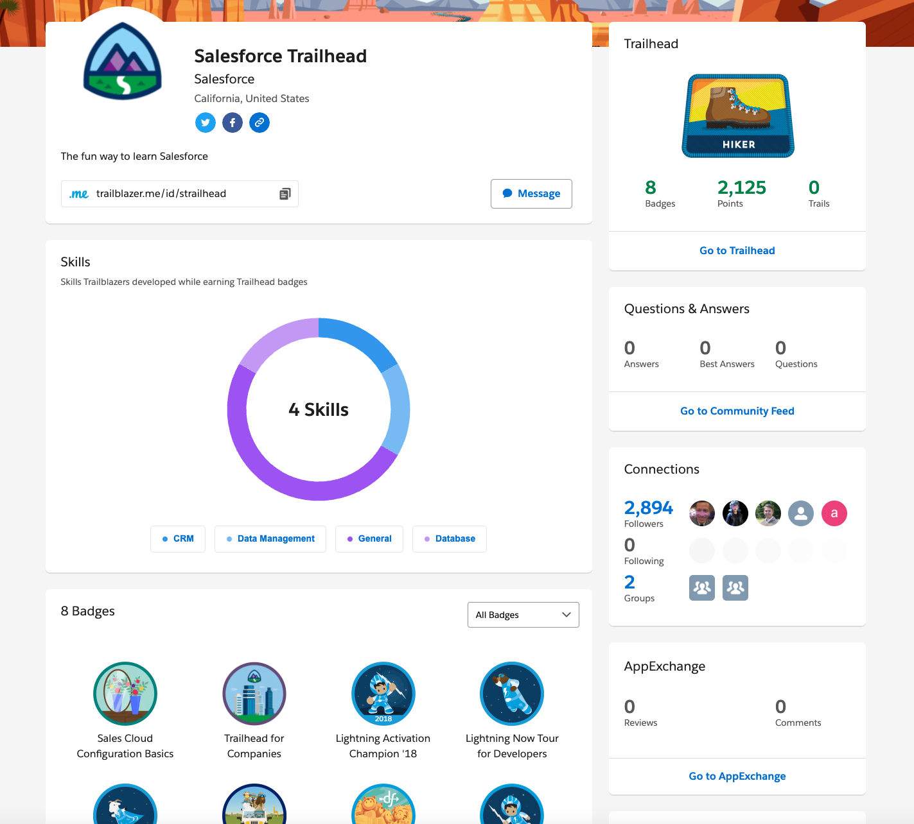This screenshot has width=914, height=824.
Task: Click the dark blue donut chart segment
Action: [x=360, y=338]
